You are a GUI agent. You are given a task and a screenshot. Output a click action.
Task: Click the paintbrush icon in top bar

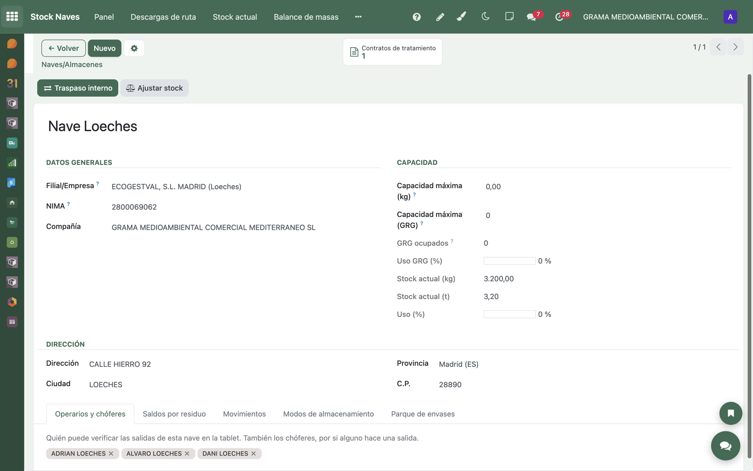point(462,16)
